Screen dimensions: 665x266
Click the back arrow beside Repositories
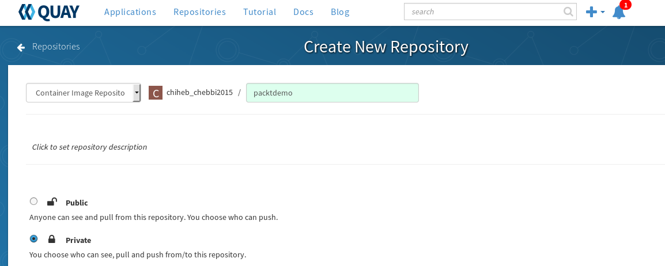21,47
